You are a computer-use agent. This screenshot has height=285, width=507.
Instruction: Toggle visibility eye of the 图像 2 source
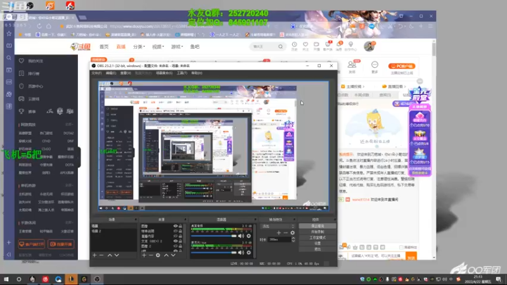[176, 246]
